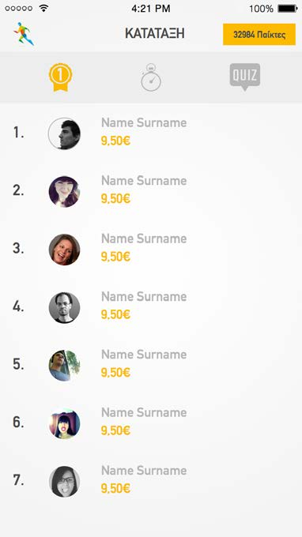Tap the fifth-ranked player's avatar
Screen dimensions: 302x537
point(64,365)
